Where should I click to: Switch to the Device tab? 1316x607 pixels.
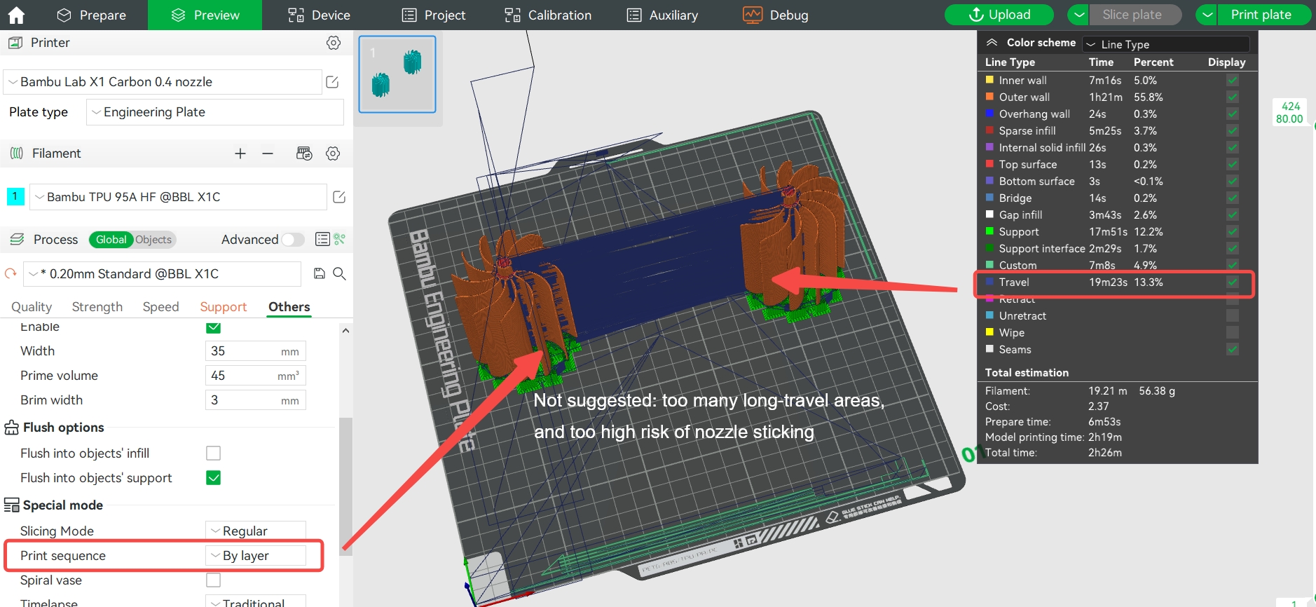coord(319,15)
